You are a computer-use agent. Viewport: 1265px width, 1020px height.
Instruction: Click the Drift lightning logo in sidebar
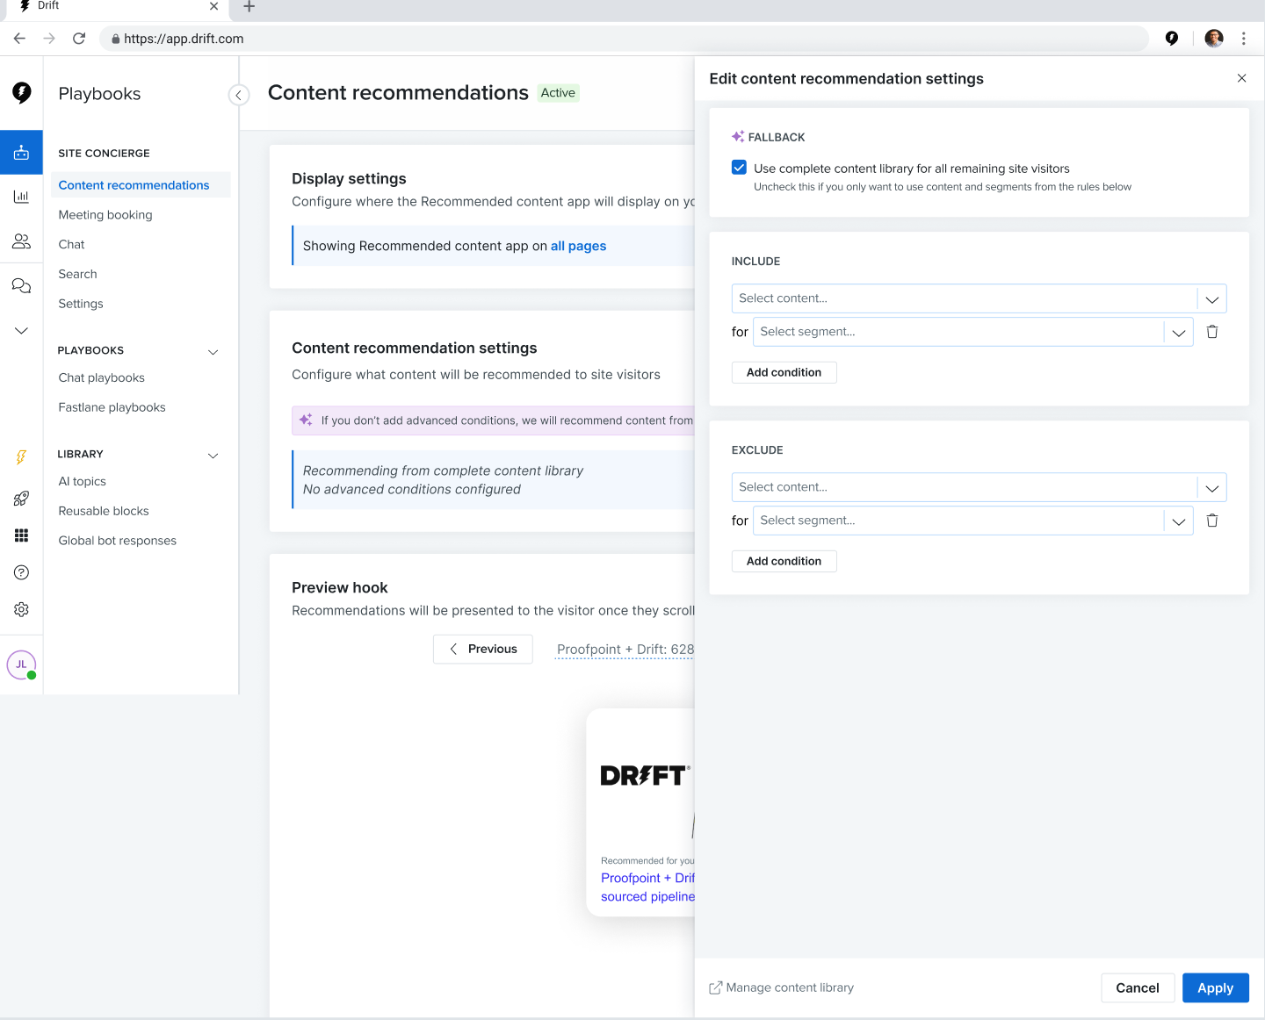click(x=21, y=93)
